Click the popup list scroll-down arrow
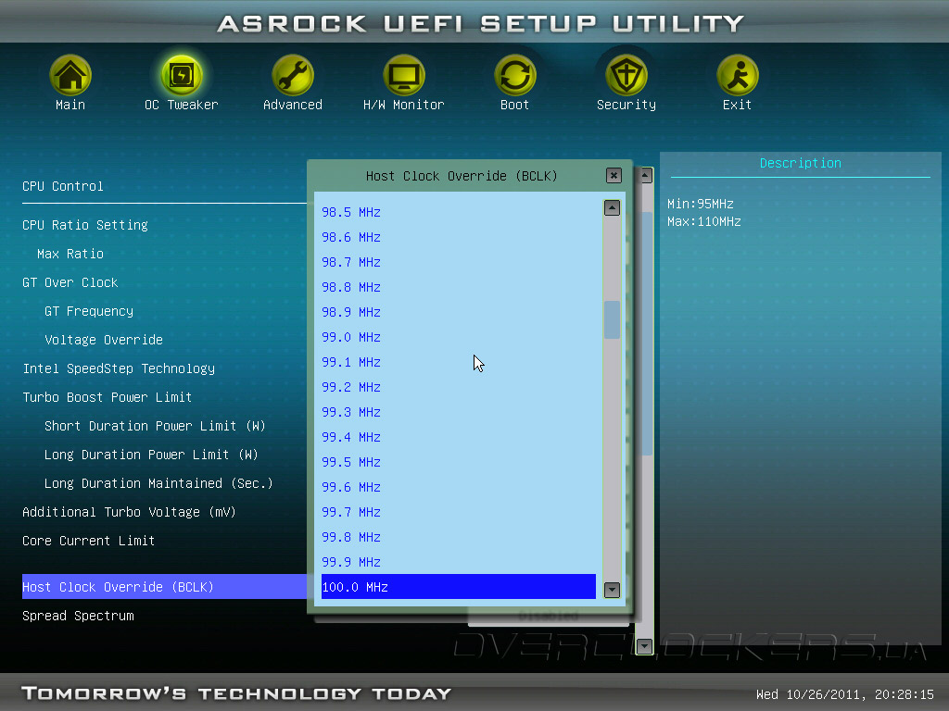949x711 pixels. pos(612,590)
